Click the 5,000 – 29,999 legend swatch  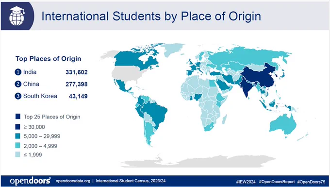click(x=17, y=136)
